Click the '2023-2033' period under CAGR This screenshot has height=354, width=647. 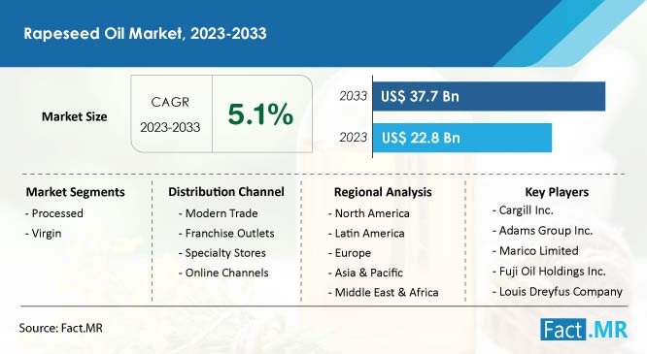170,127
